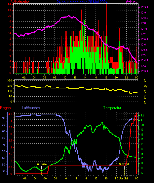Click the 95 humidity axis value
154x183 pixels.
[4, 118]
